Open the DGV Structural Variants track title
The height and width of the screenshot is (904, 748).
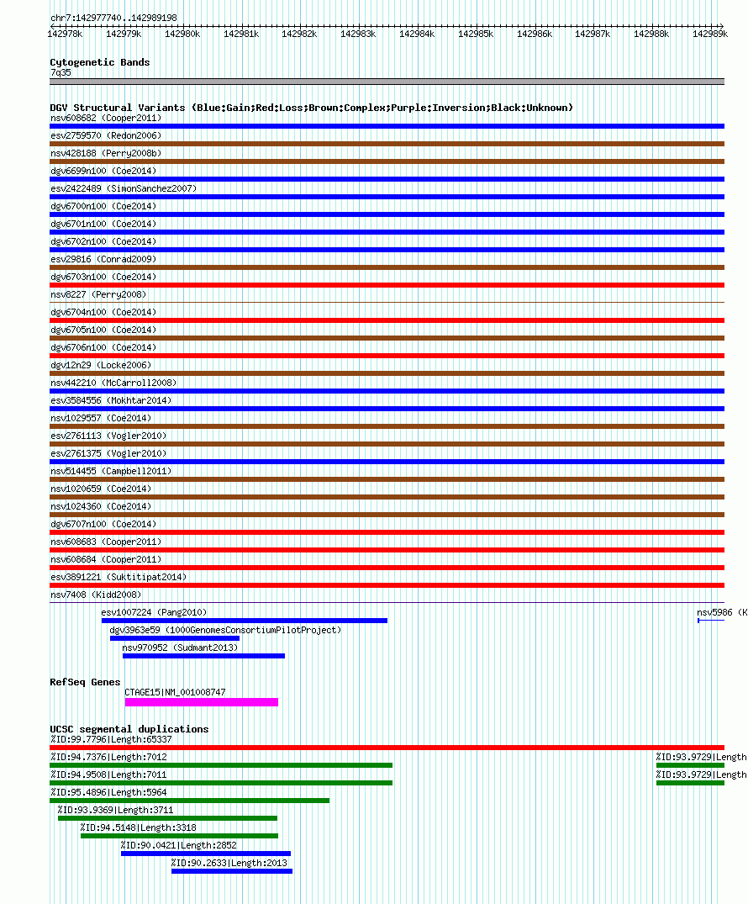point(312,108)
